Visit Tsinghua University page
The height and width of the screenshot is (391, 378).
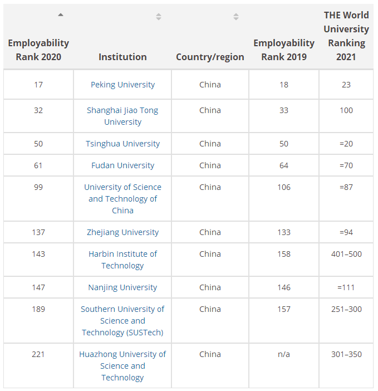pyautogui.click(x=122, y=144)
